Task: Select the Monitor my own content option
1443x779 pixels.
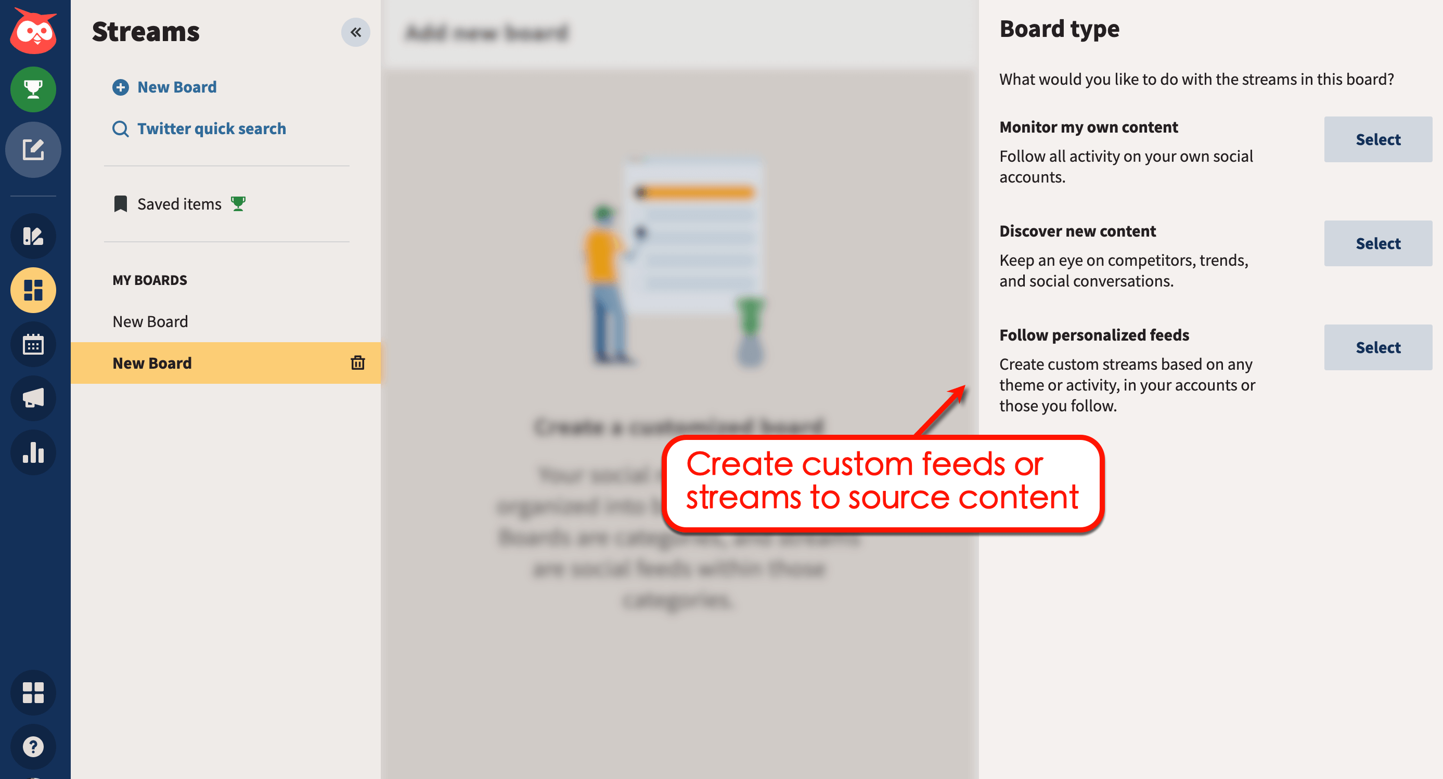Action: coord(1377,139)
